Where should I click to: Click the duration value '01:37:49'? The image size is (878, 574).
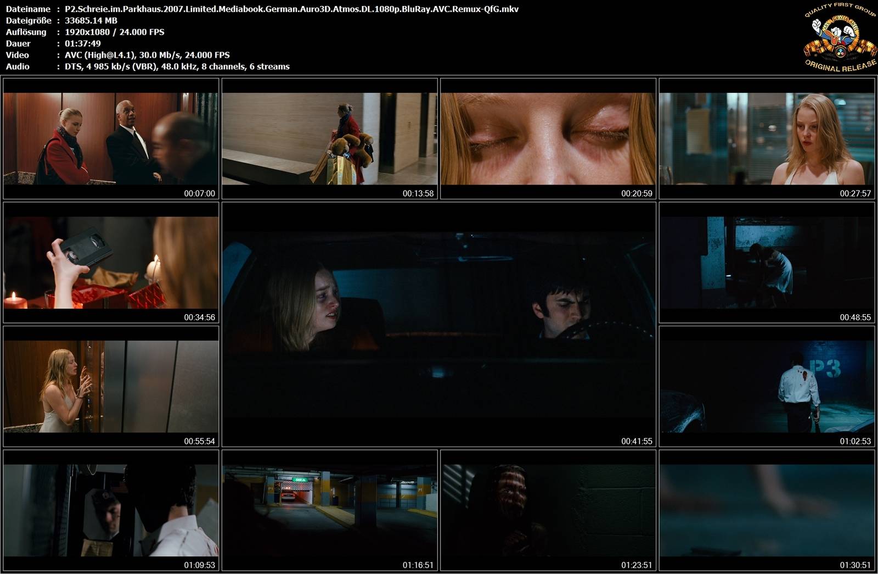pyautogui.click(x=83, y=43)
